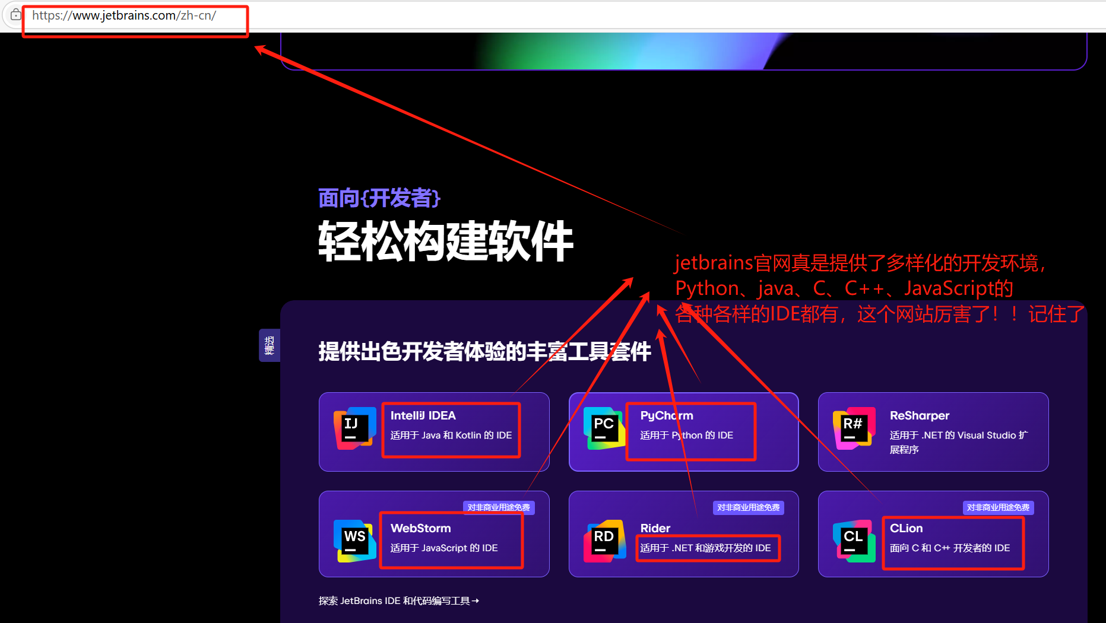This screenshot has height=623, width=1106.
Task: Click the WebStorm WS logo icon
Action: point(354,541)
